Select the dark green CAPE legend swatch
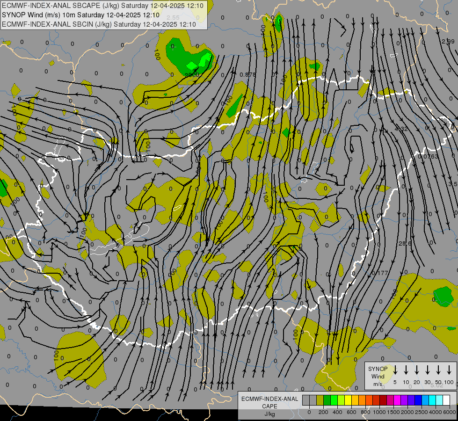This screenshot has width=458, height=421. 327,400
